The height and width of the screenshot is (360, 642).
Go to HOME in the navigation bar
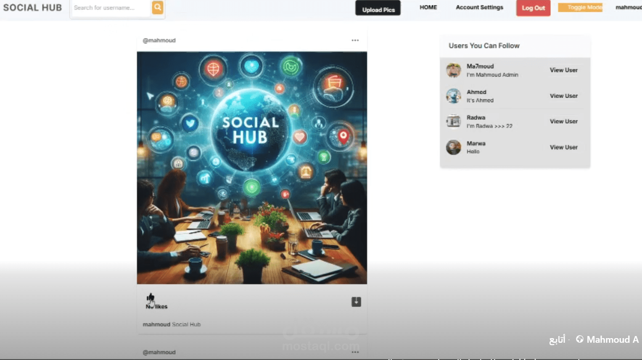[x=428, y=8]
